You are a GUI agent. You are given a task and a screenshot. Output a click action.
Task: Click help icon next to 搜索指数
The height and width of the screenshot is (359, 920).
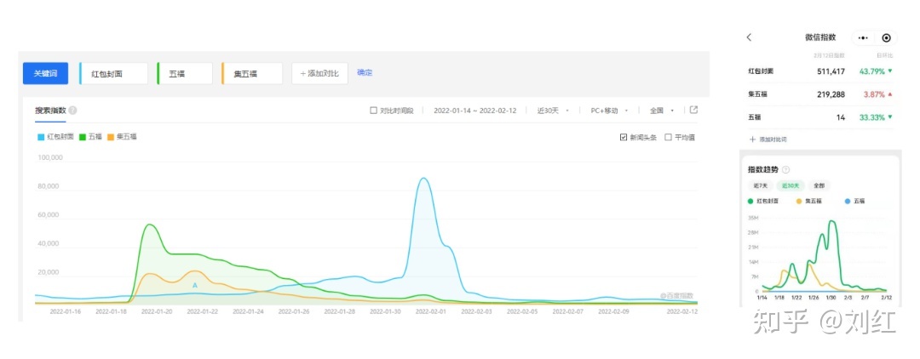coord(73,111)
